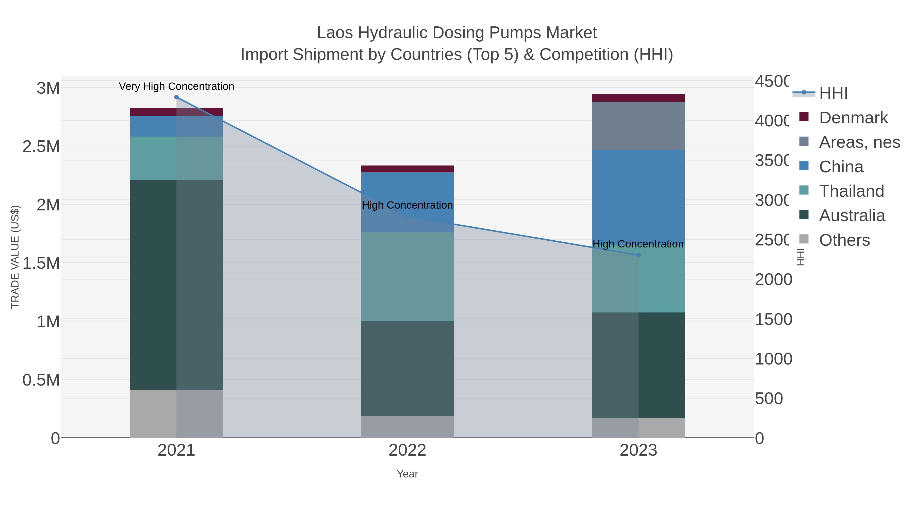Click 'Laos Hydraulic Dosing Pumps Market' title
Viewport: 914px width, 514px height.
pyautogui.click(x=457, y=33)
